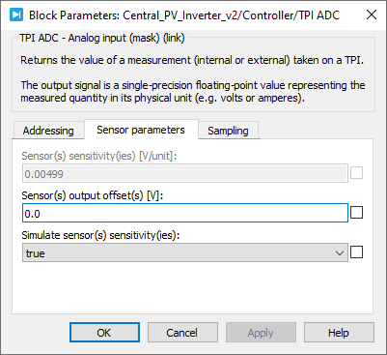The image size is (387, 355).
Task: Select the Sensor parameters tab
Action: (x=141, y=130)
